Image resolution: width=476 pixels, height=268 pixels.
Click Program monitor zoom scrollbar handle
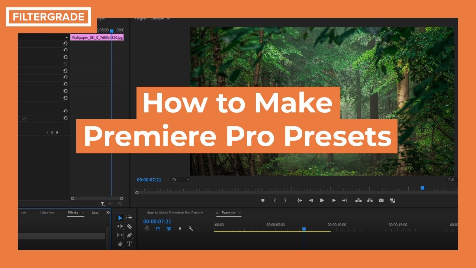137,192
